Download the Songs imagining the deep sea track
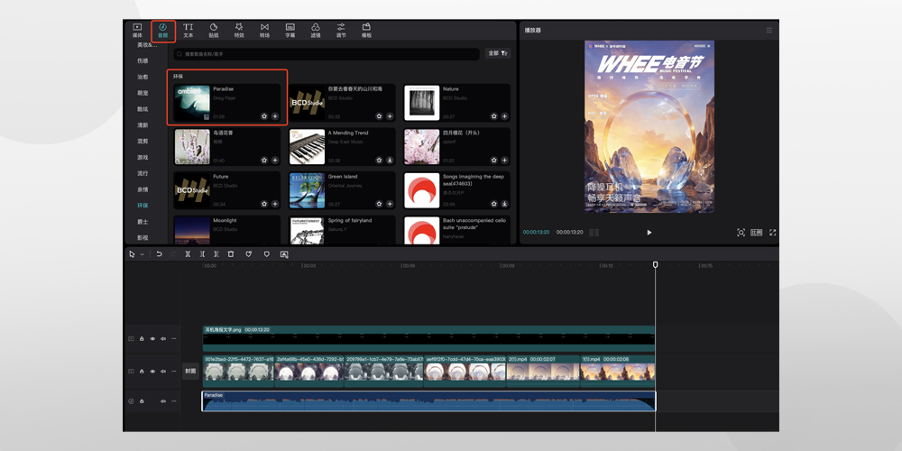 [x=504, y=204]
